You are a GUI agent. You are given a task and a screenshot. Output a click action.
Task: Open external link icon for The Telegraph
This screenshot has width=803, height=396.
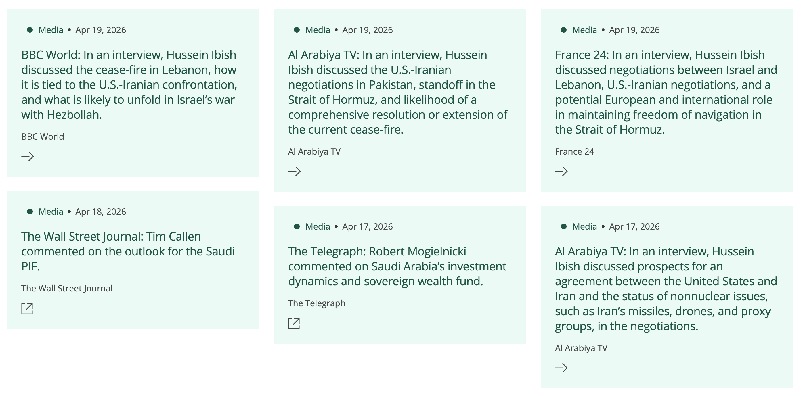pyautogui.click(x=294, y=323)
